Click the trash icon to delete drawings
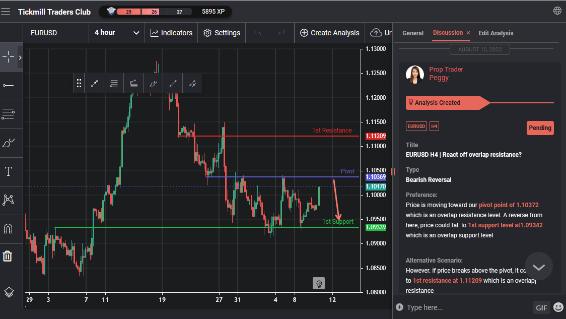The width and height of the screenshot is (566, 319). [x=8, y=257]
